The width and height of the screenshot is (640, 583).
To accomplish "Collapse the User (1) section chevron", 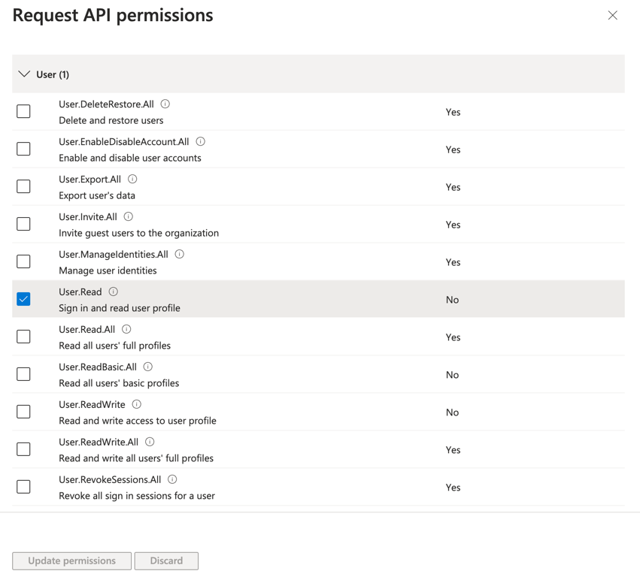I will [24, 74].
